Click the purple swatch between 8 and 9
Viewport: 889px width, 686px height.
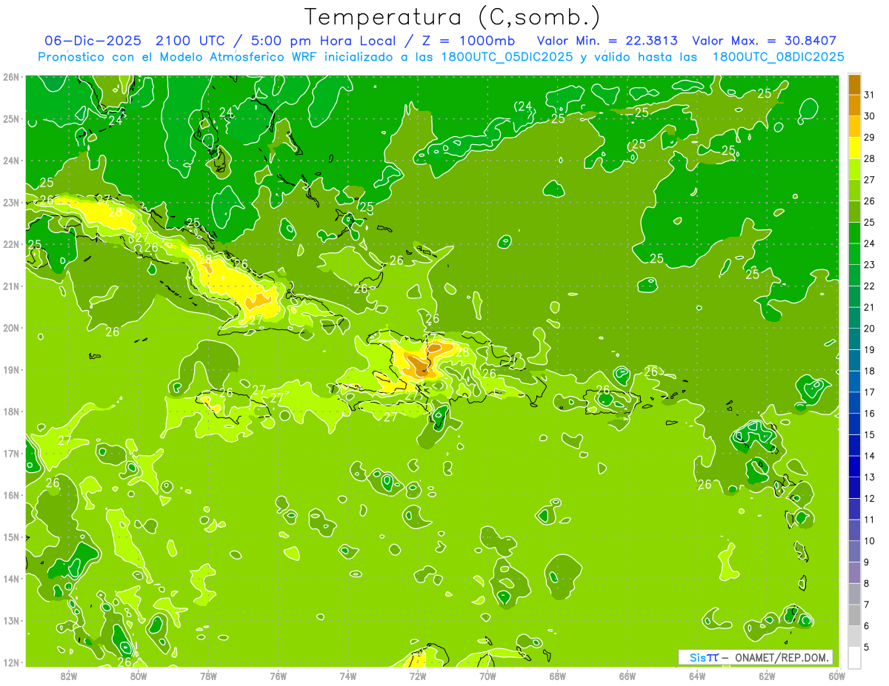(x=854, y=572)
